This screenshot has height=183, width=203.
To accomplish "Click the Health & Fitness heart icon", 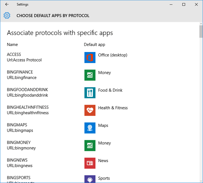I will pos(90,110).
